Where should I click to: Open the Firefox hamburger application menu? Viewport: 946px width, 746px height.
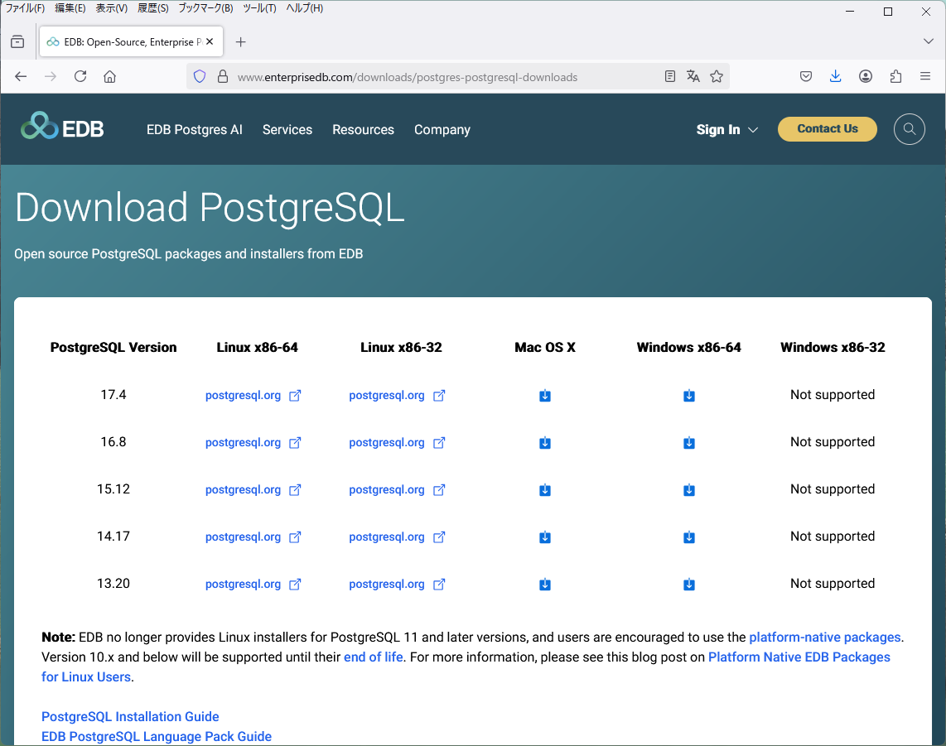pos(925,77)
